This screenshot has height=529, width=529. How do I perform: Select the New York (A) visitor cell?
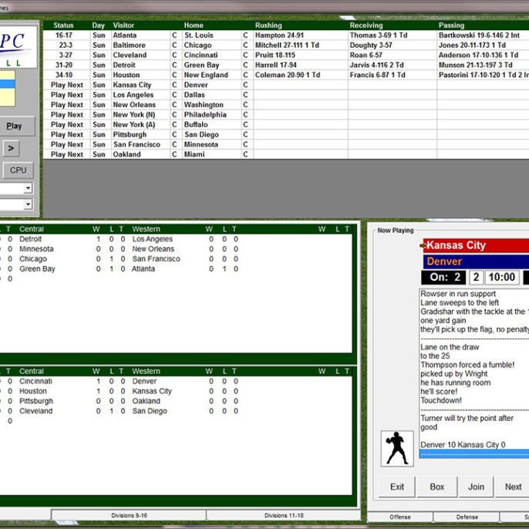[x=140, y=125]
